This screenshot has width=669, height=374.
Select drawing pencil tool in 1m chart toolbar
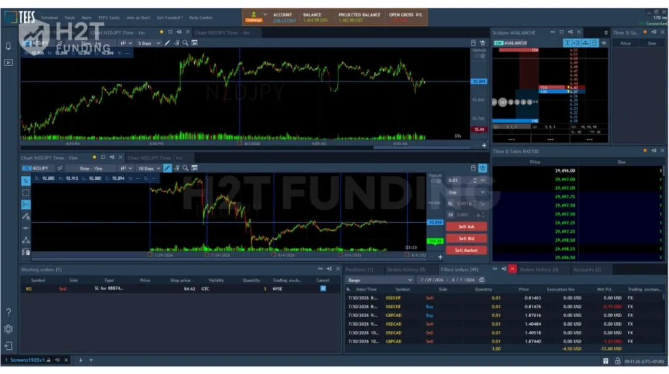pyautogui.click(x=167, y=42)
